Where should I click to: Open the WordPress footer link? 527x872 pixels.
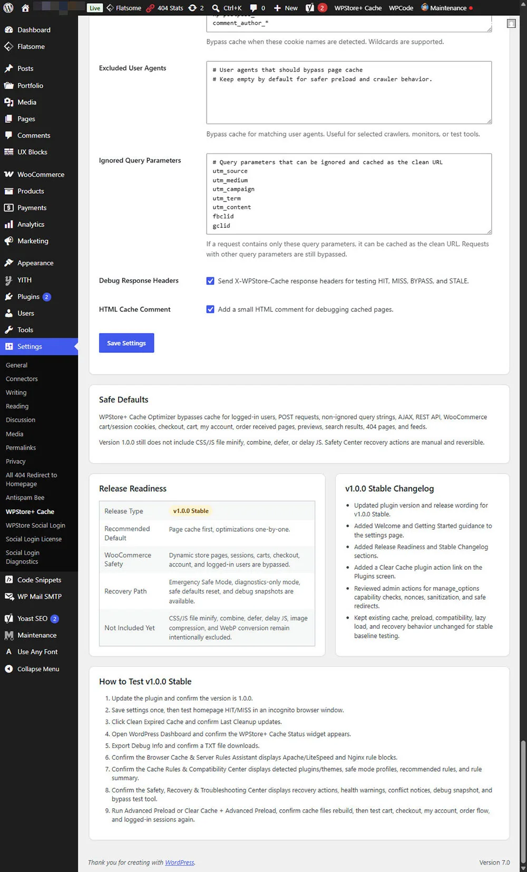tap(179, 863)
